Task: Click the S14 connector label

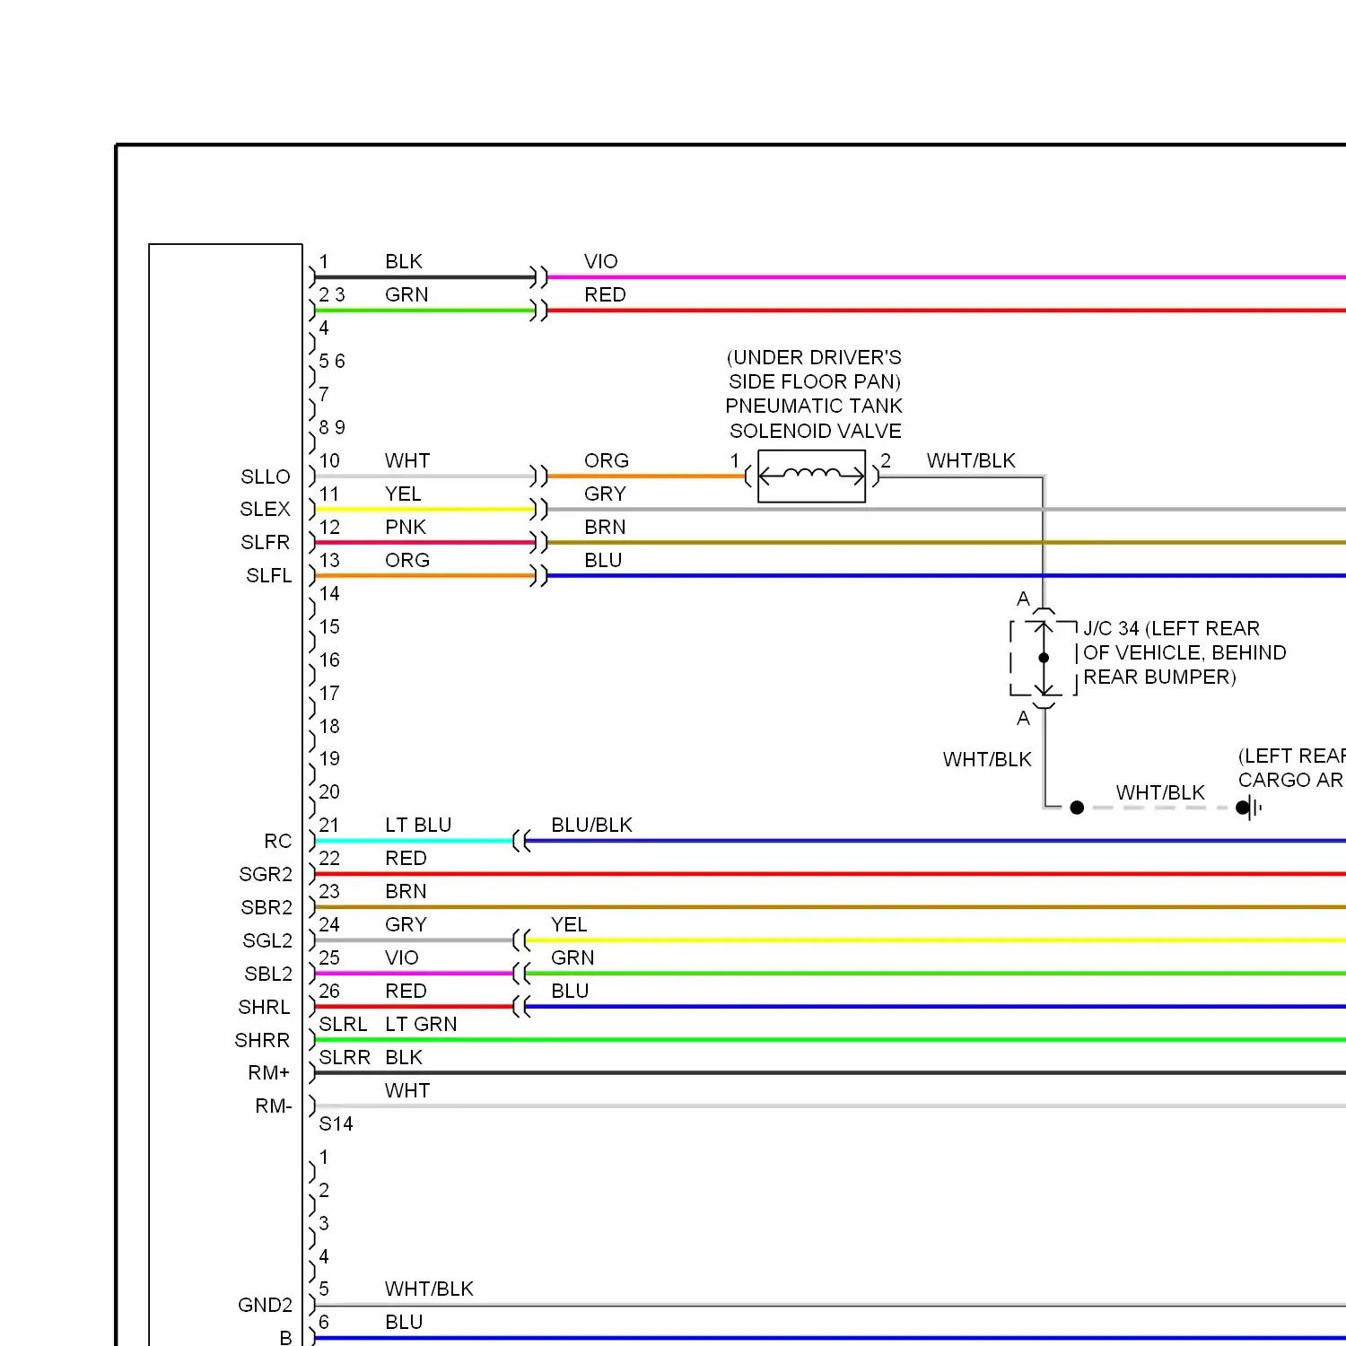Action: click(x=336, y=1123)
